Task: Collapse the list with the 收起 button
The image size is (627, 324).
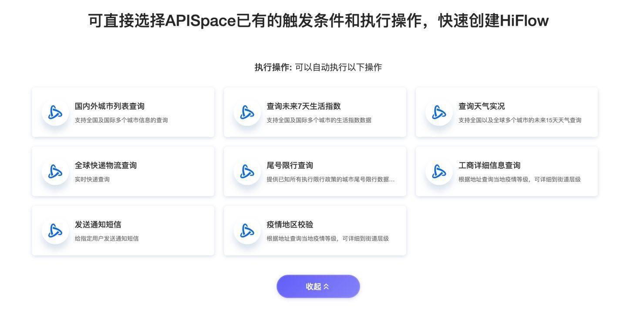Action: (x=318, y=286)
